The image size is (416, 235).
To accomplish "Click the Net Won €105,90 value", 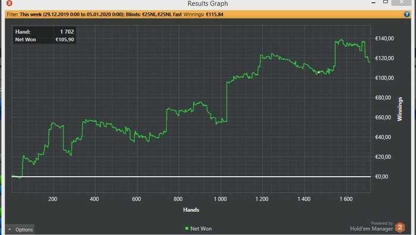I will 65,40.
